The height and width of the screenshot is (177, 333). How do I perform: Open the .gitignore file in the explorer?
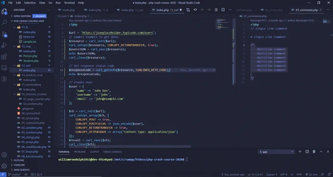click(x=27, y=109)
